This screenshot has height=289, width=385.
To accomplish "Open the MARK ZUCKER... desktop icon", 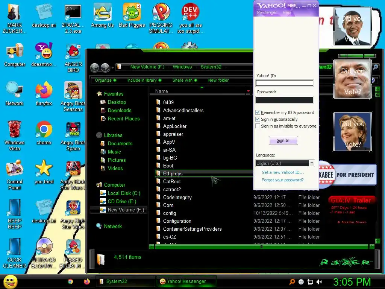I will pos(14,18).
